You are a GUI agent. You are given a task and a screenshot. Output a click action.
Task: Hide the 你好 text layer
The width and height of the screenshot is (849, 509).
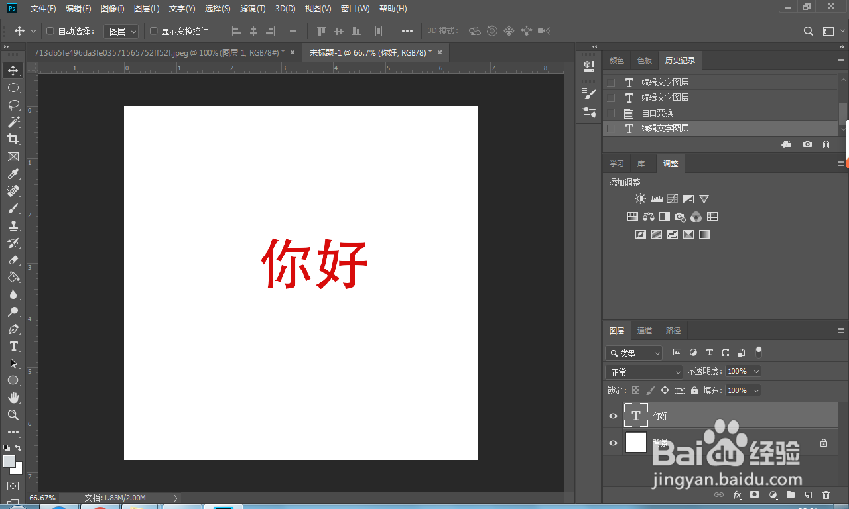pos(613,416)
